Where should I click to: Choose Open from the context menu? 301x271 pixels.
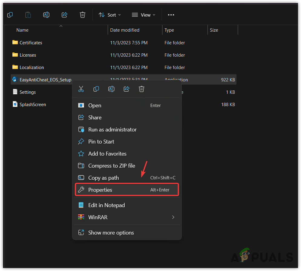(x=127, y=106)
